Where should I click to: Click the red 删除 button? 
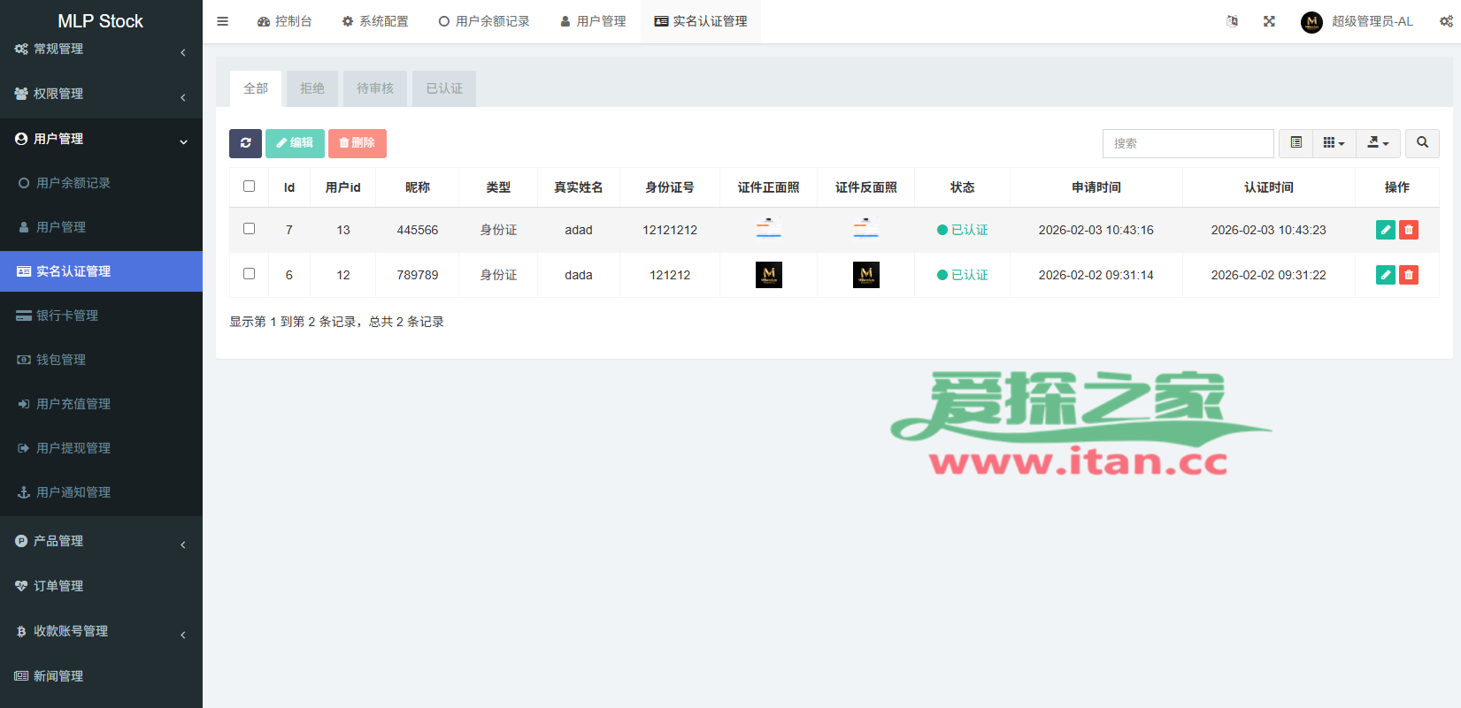[x=358, y=143]
